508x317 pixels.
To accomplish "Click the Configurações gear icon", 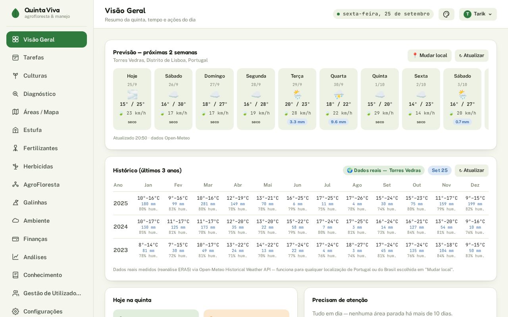I will (x=15, y=311).
